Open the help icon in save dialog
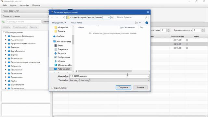Image resolution: width=208 pixels, height=117 pixels. (x=147, y=23)
